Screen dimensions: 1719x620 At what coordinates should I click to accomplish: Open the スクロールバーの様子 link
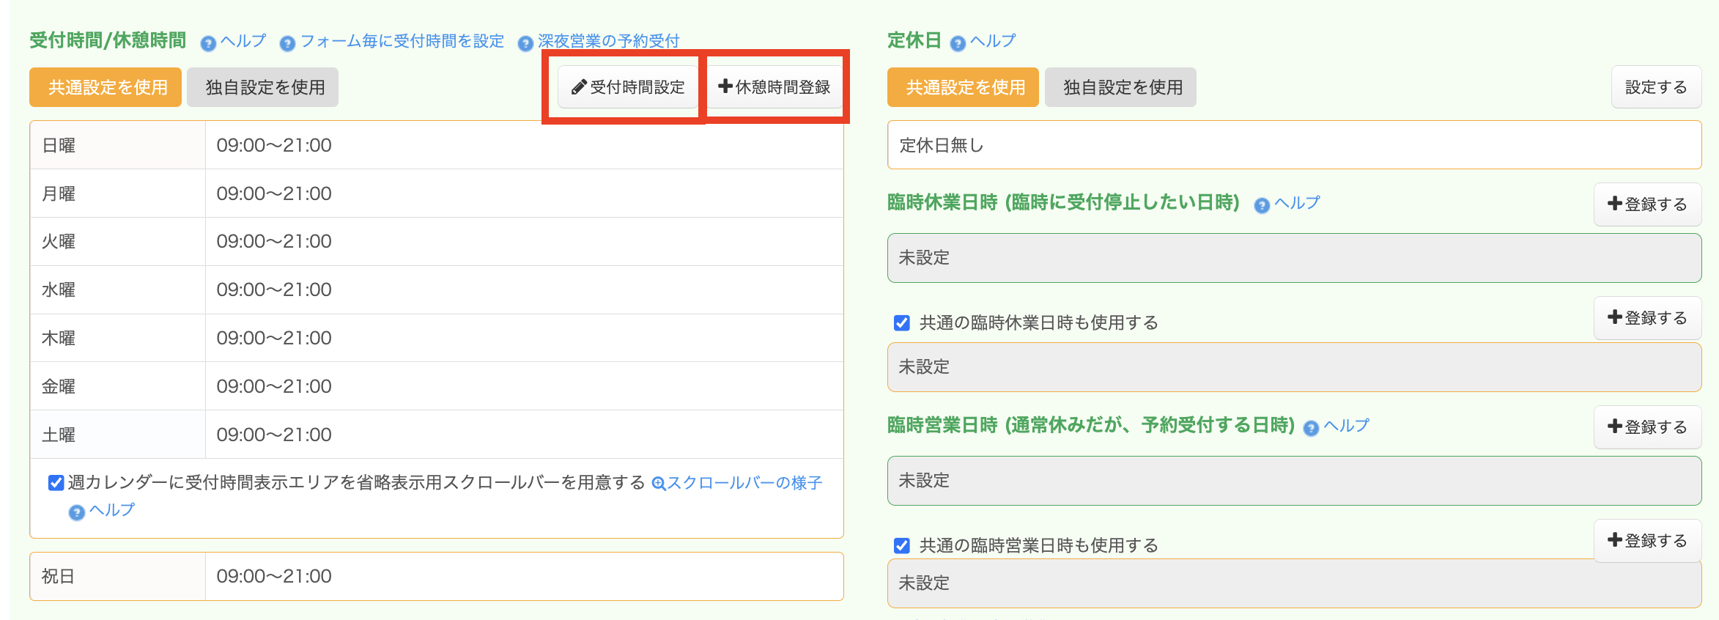tap(744, 483)
